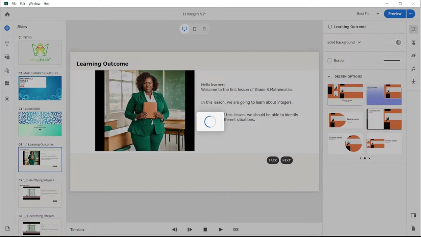This screenshot has height=237, width=421.
Task: Click the Slides panel heading
Action: click(x=22, y=27)
